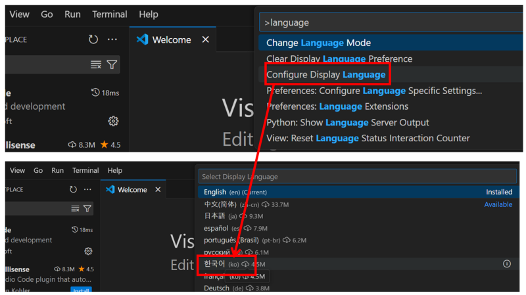Select Deutsch (de) display language

358,288
